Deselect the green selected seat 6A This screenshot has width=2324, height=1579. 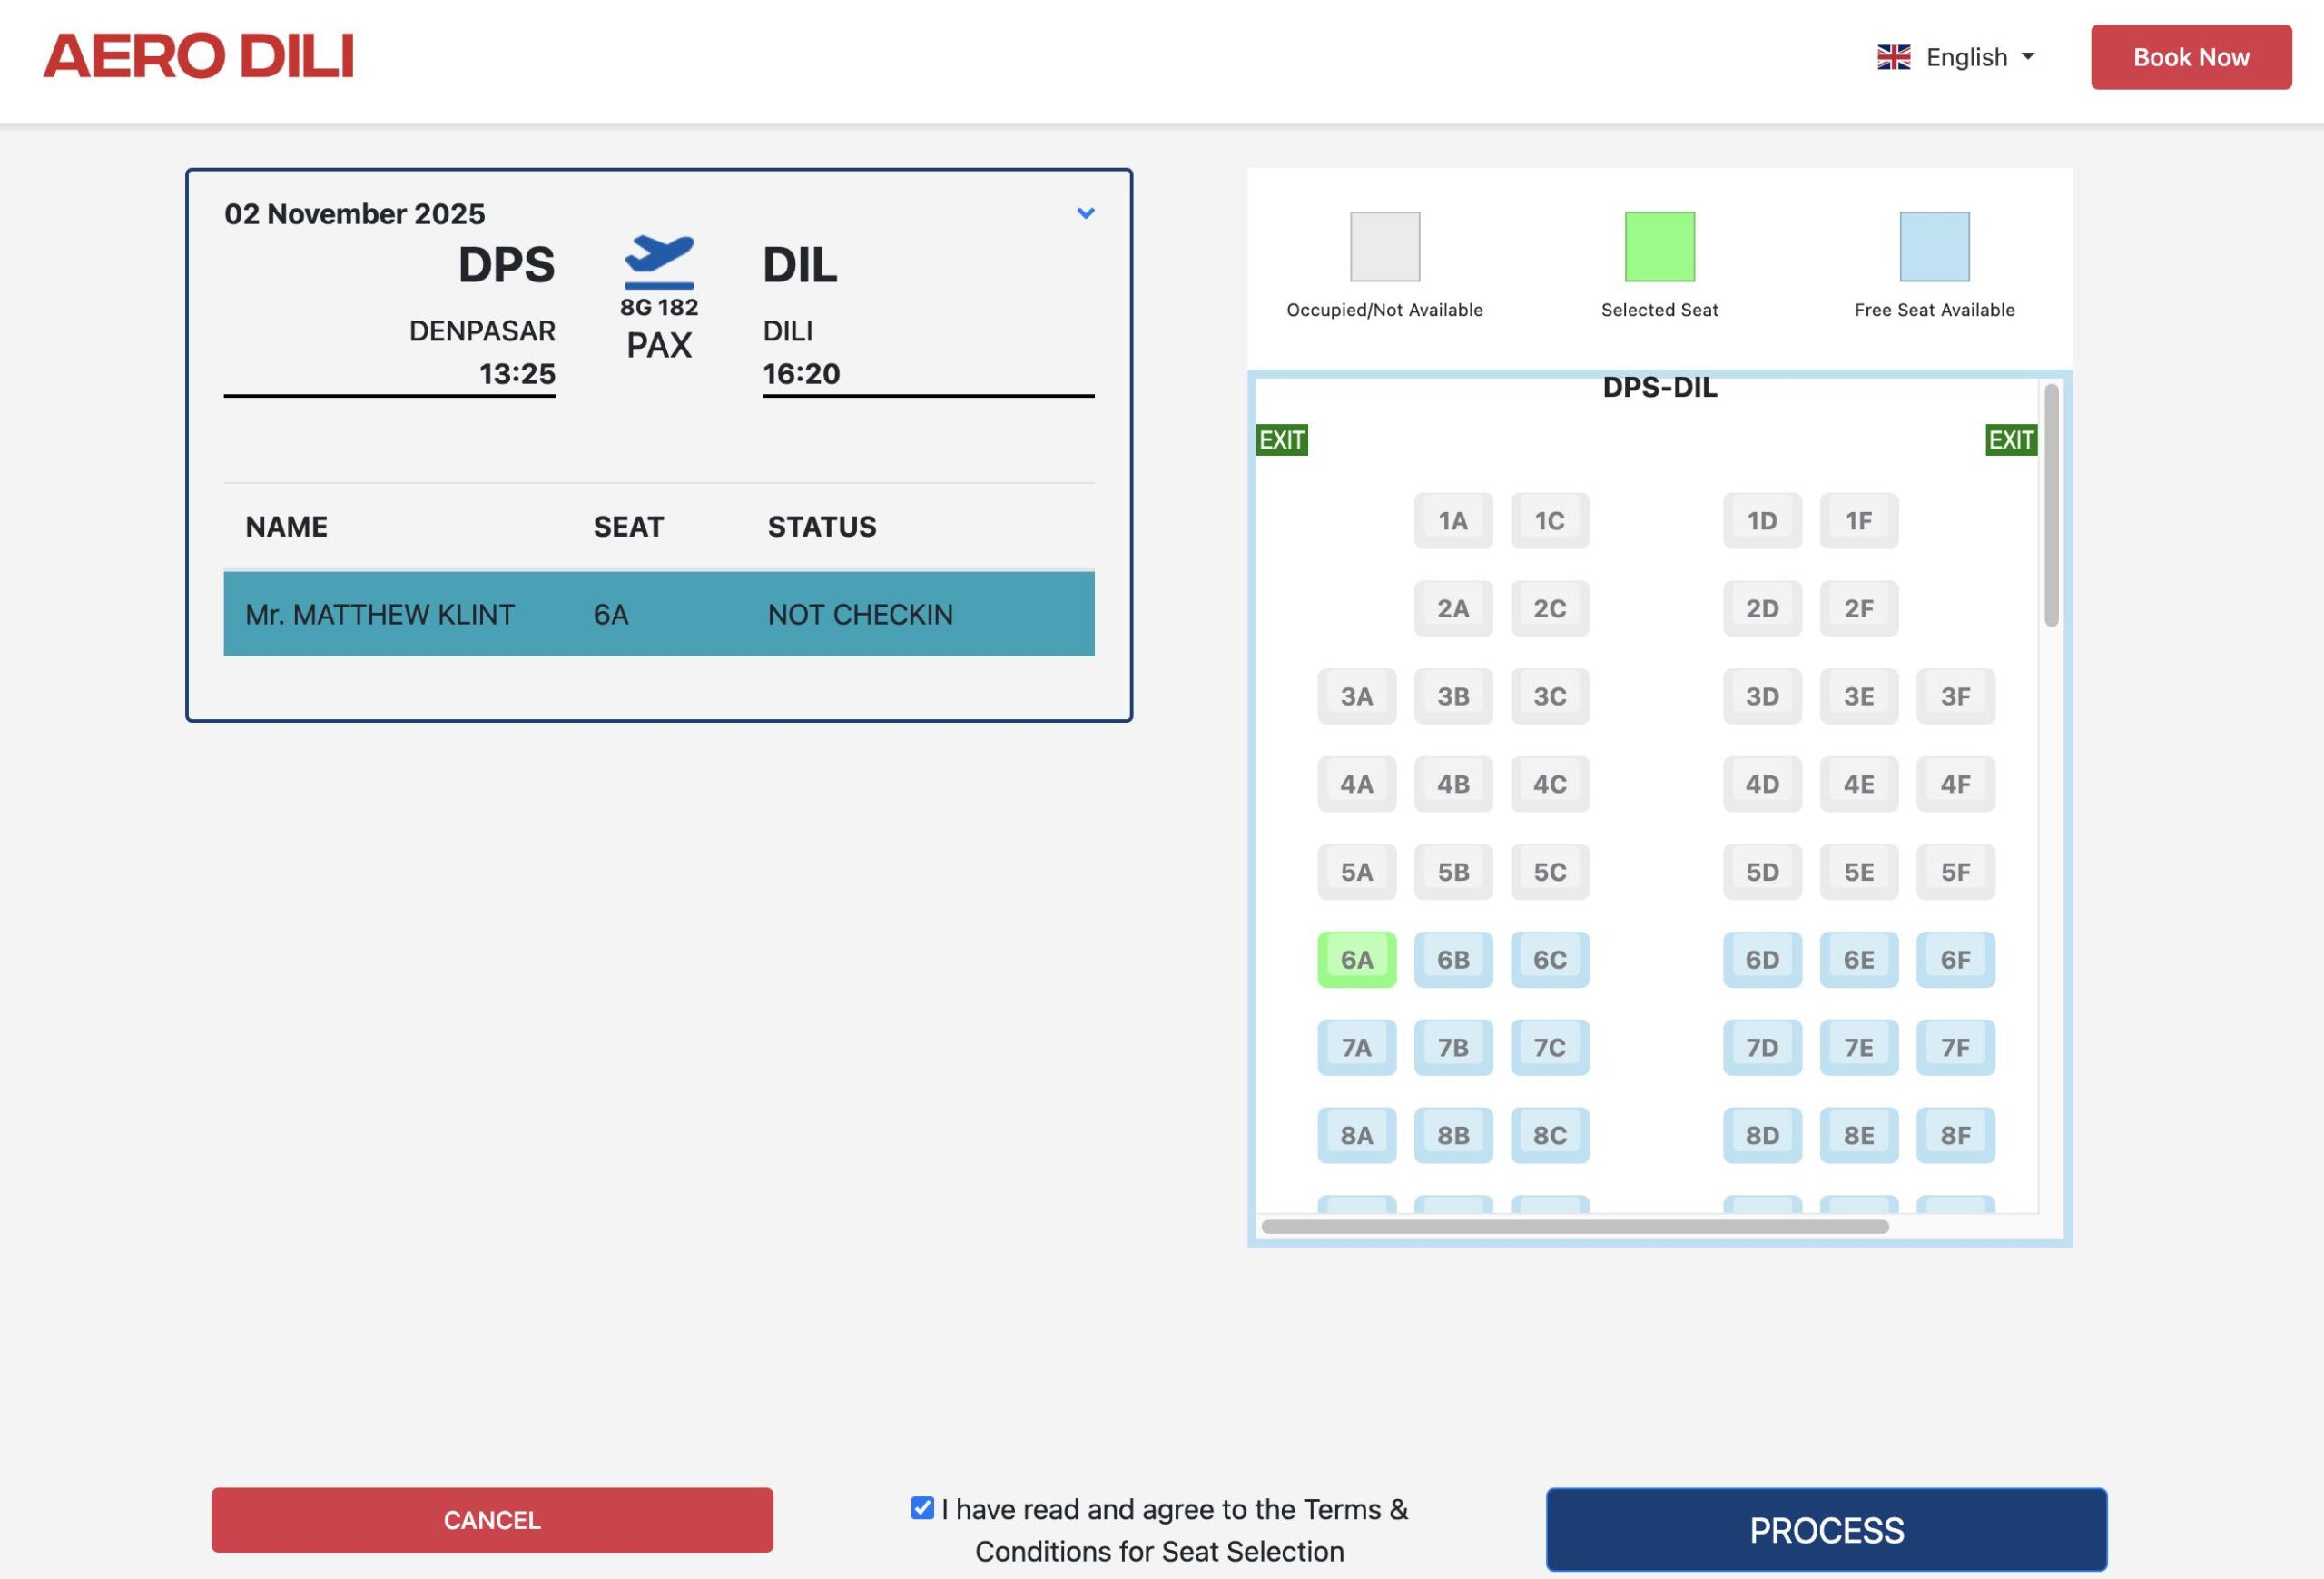1356,960
